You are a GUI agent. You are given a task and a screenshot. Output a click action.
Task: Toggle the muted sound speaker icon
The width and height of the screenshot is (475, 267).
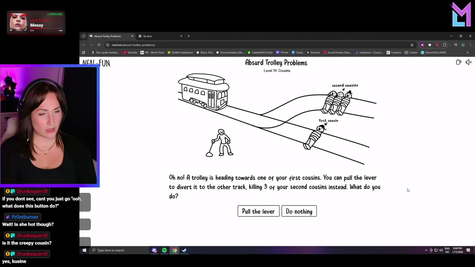pos(468,62)
